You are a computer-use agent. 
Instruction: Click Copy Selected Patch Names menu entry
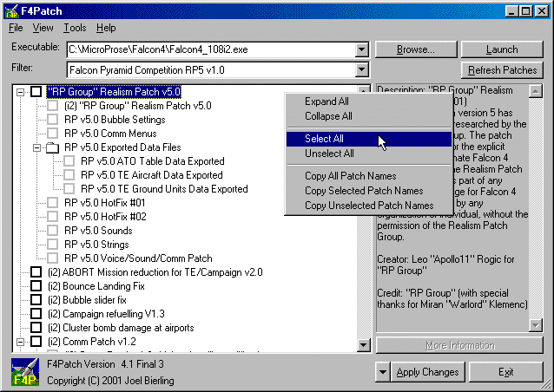pyautogui.click(x=364, y=191)
